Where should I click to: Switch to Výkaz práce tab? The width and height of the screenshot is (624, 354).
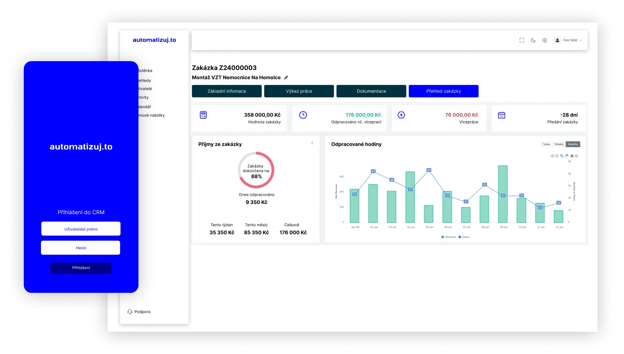(299, 91)
